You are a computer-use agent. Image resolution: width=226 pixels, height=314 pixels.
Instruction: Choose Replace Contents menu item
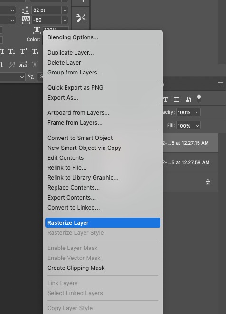coord(103,188)
